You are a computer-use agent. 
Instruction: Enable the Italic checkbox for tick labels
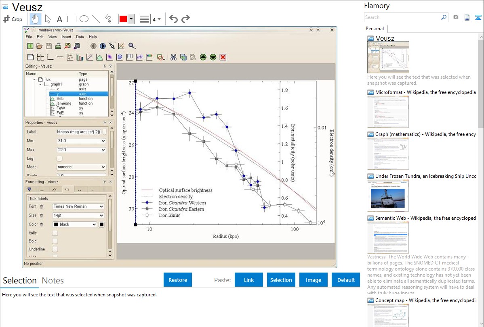click(x=55, y=233)
